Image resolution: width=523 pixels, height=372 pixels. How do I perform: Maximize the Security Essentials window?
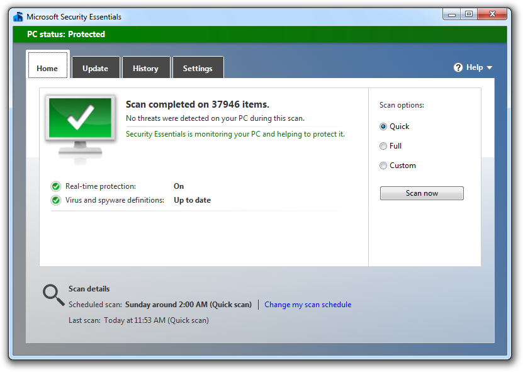[x=469, y=14]
